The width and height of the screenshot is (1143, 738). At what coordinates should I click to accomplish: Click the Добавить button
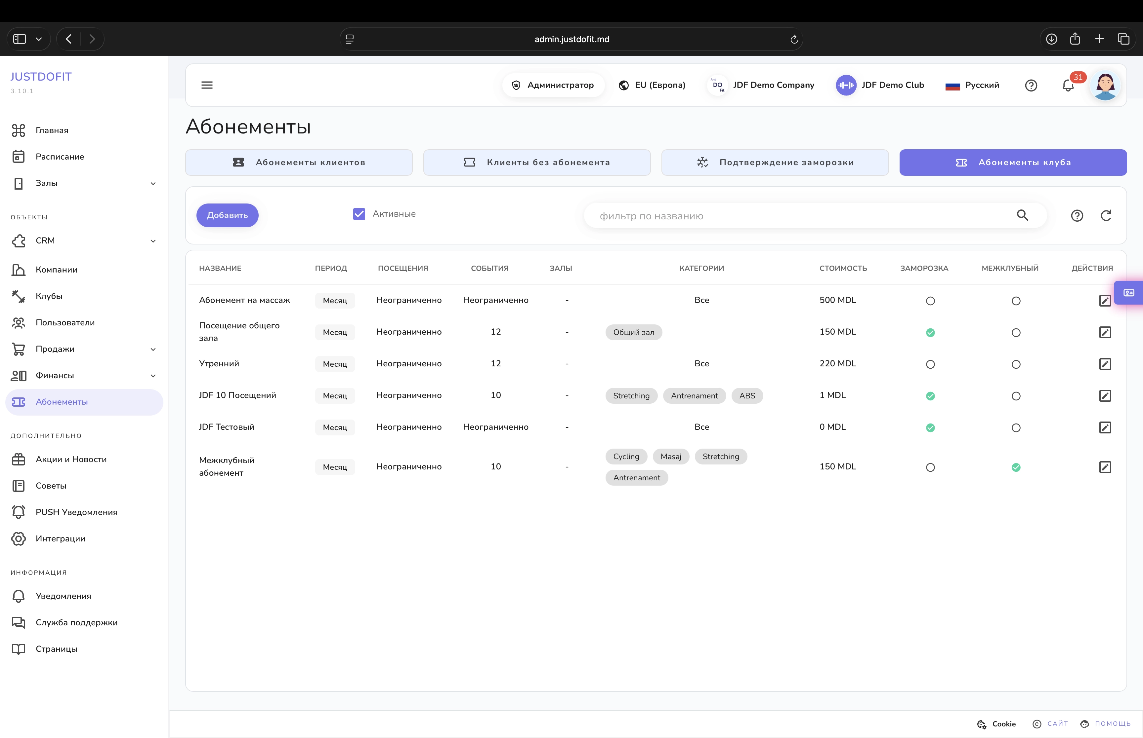(x=227, y=215)
